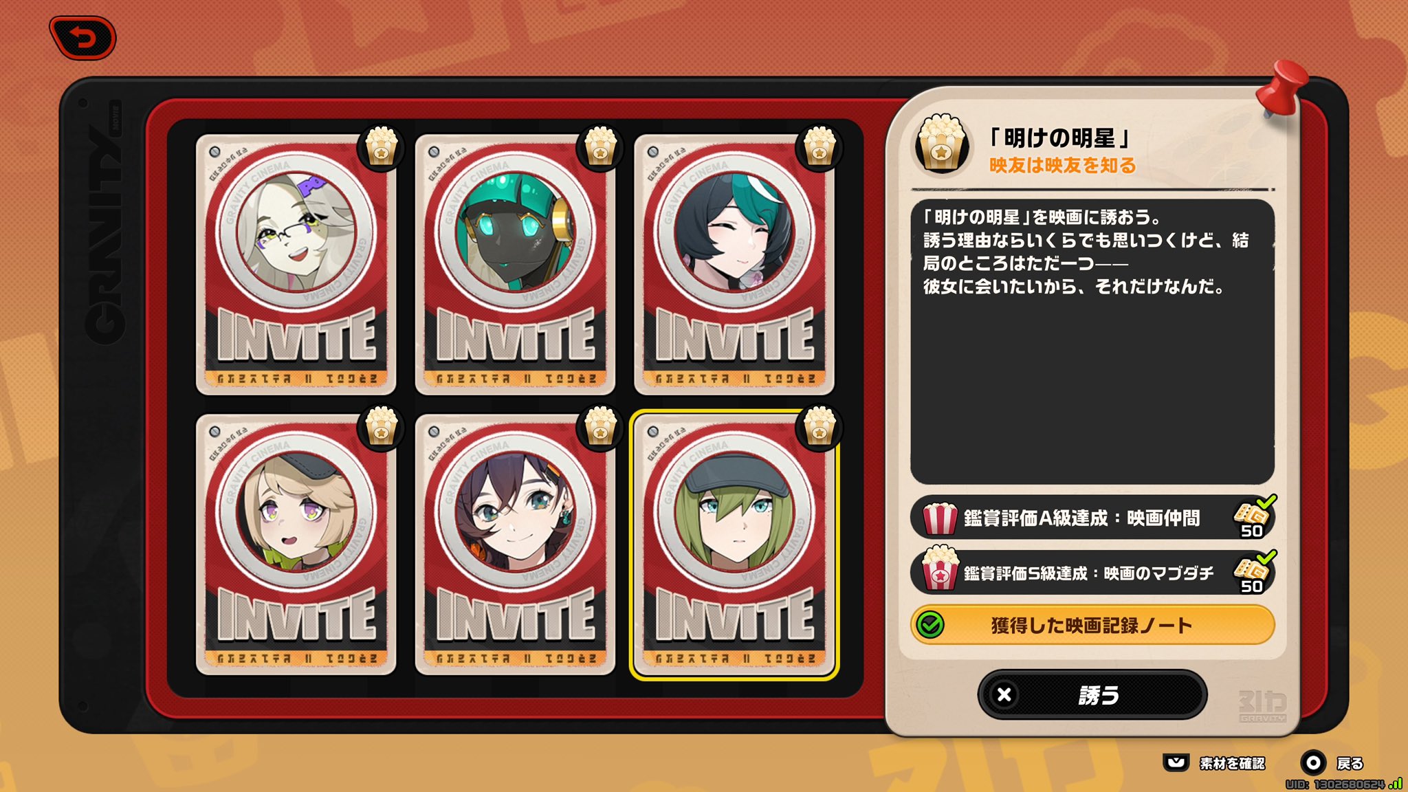The height and width of the screenshot is (792, 1408).
Task: Select the green-haired capped character invite card
Action: 734,544
